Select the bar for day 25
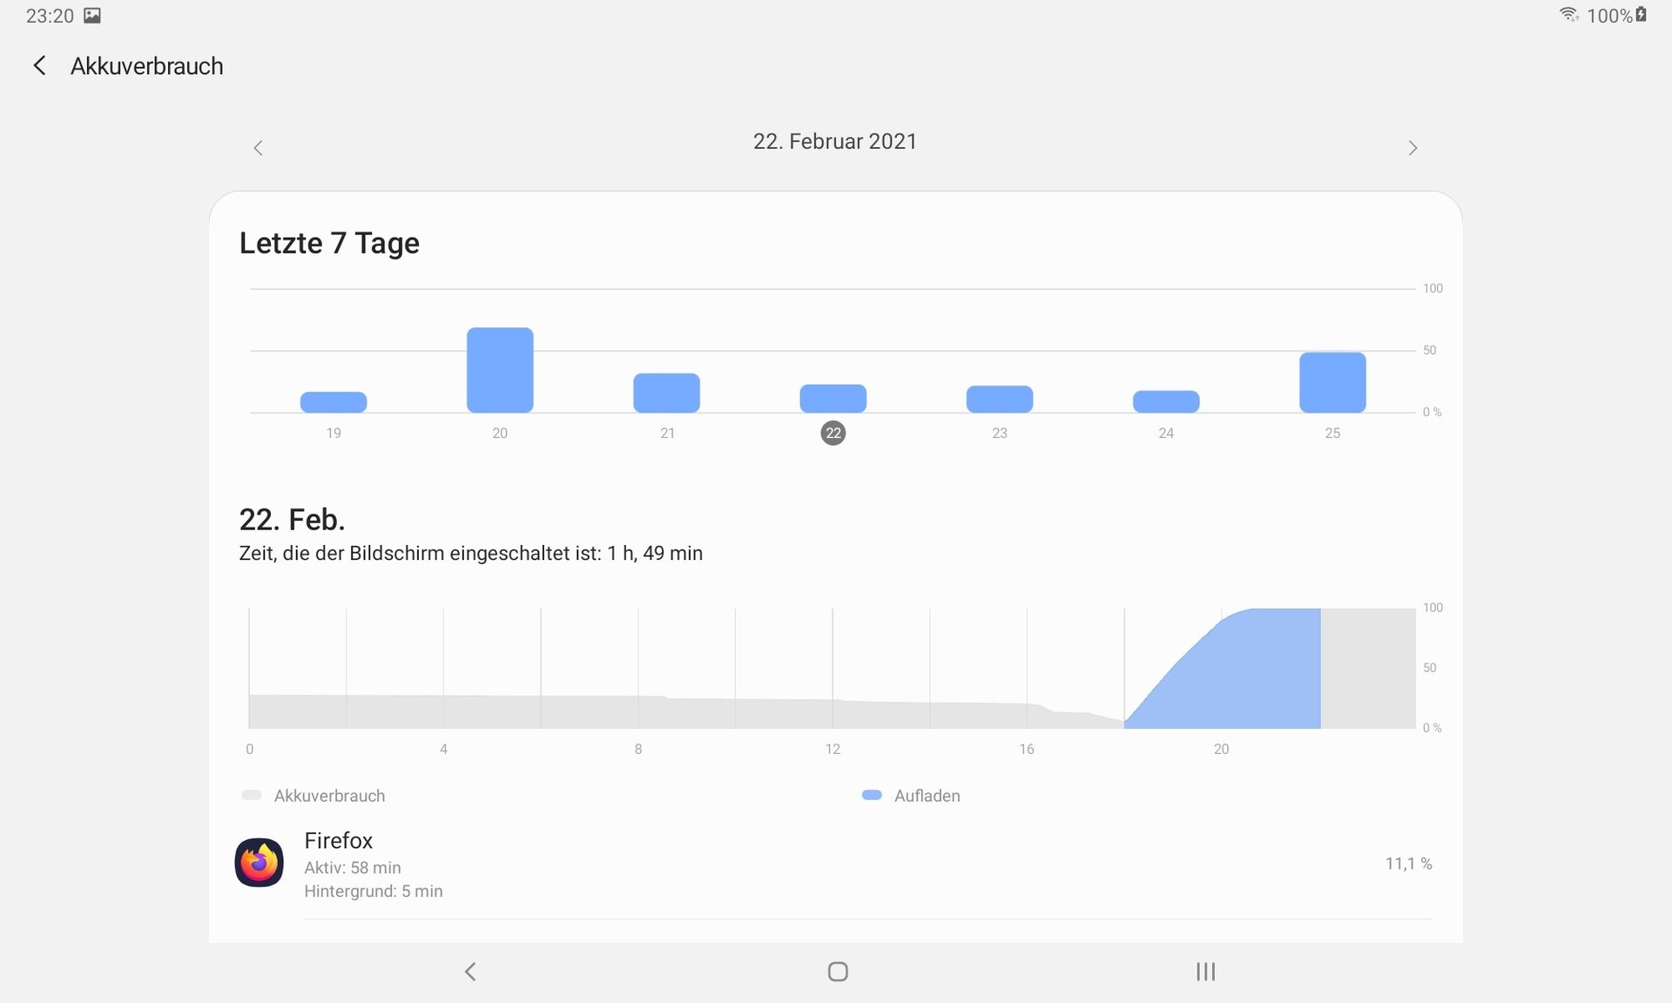Image resolution: width=1672 pixels, height=1003 pixels. (x=1332, y=382)
